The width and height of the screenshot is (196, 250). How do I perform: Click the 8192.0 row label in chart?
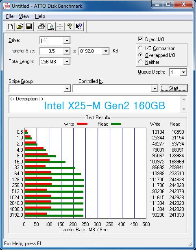pos(16,215)
